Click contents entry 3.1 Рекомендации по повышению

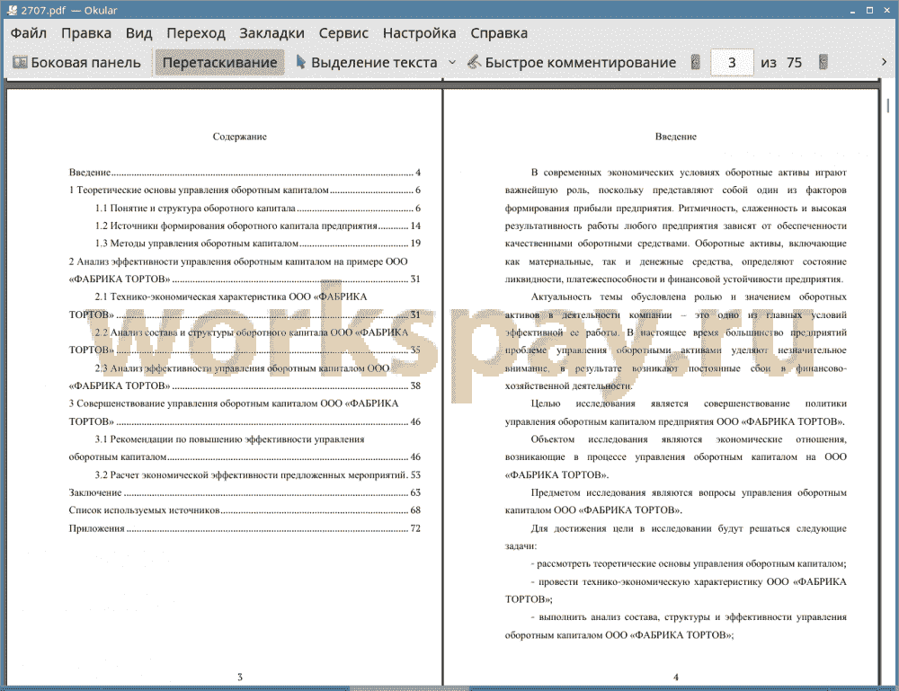point(245,448)
